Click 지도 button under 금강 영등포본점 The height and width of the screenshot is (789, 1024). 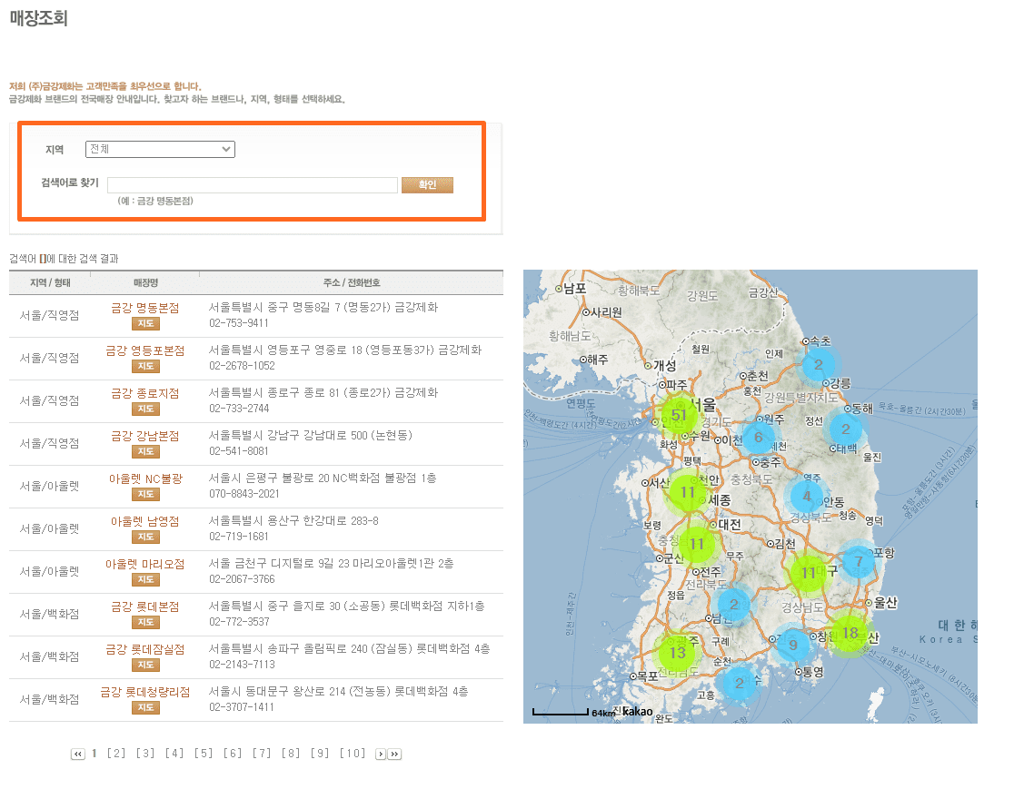click(x=145, y=366)
